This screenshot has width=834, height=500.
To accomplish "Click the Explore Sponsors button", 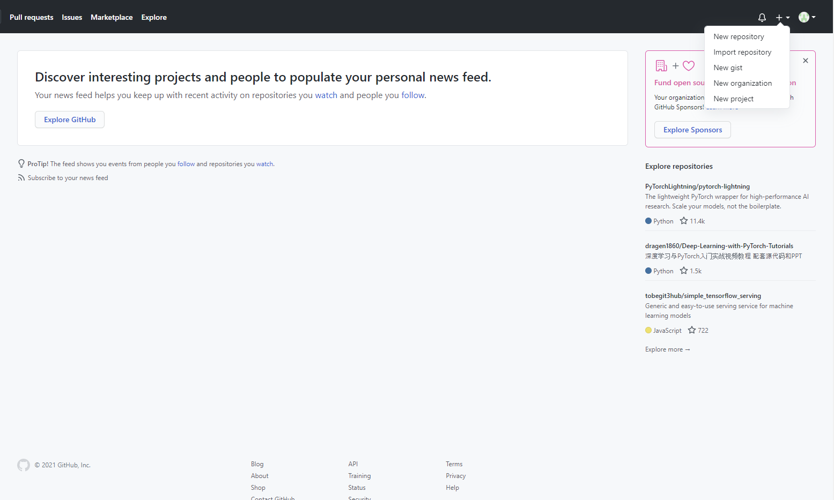I will pyautogui.click(x=692, y=130).
